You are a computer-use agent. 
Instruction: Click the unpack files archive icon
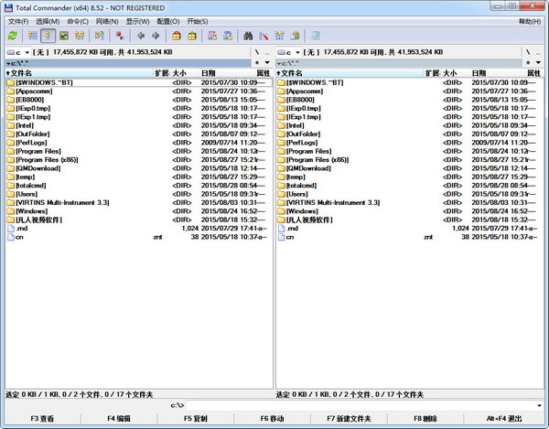(192, 36)
